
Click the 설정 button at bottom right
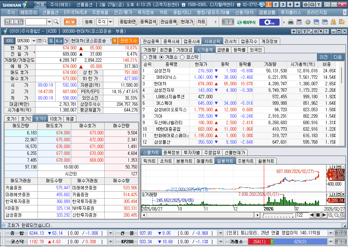pyautogui.click(x=341, y=242)
